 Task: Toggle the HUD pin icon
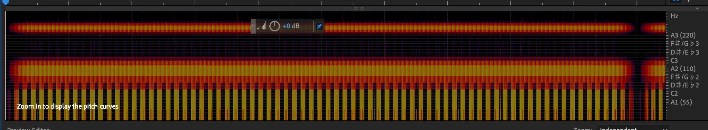319,26
